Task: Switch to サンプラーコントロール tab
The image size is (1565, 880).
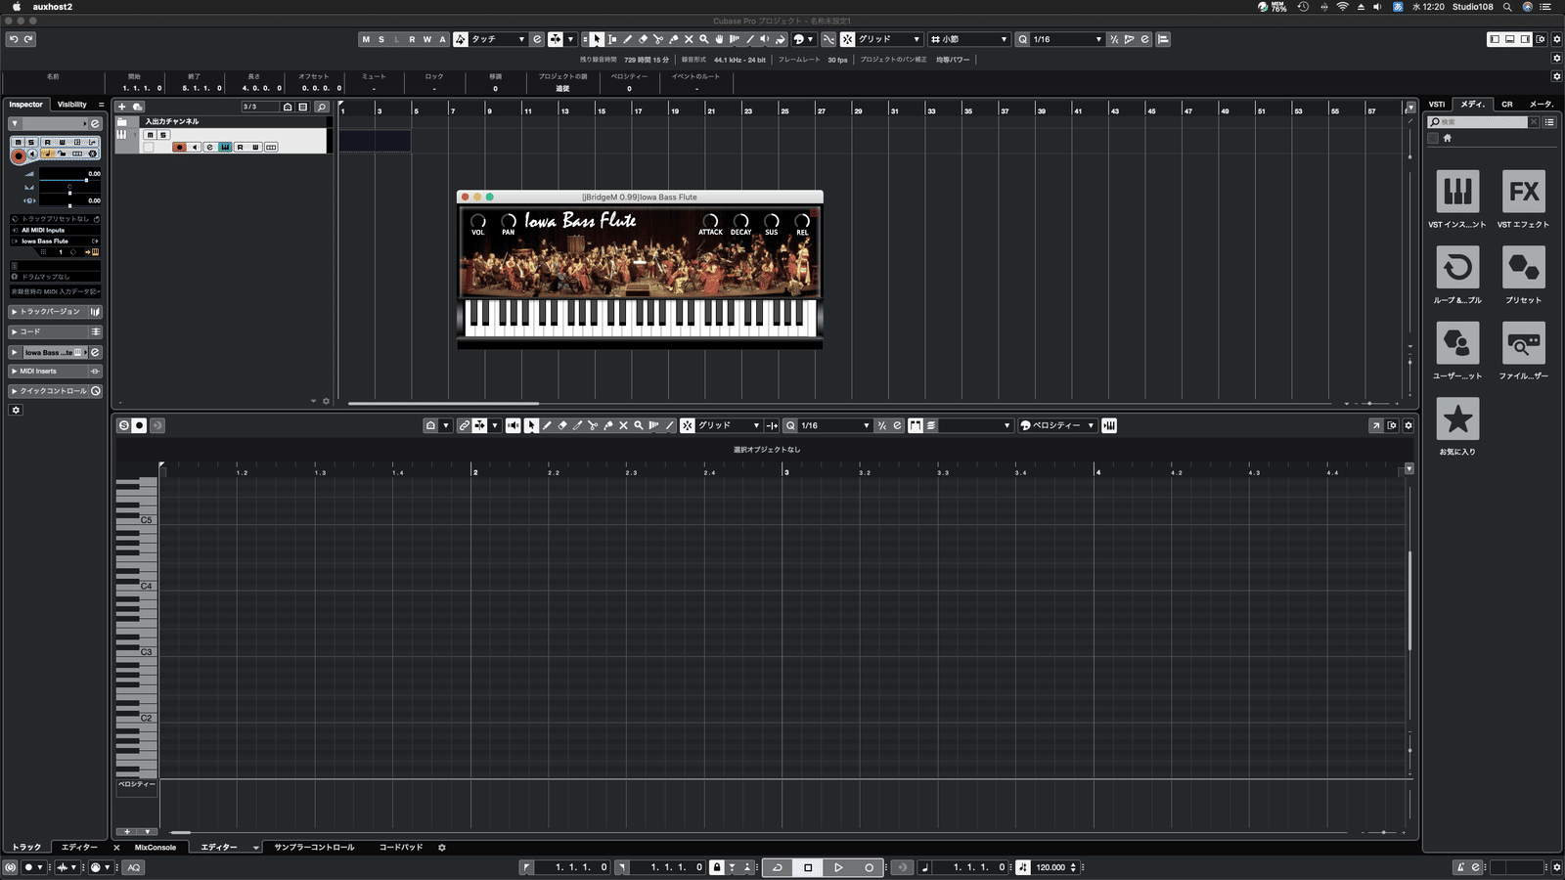Action: [x=314, y=848]
